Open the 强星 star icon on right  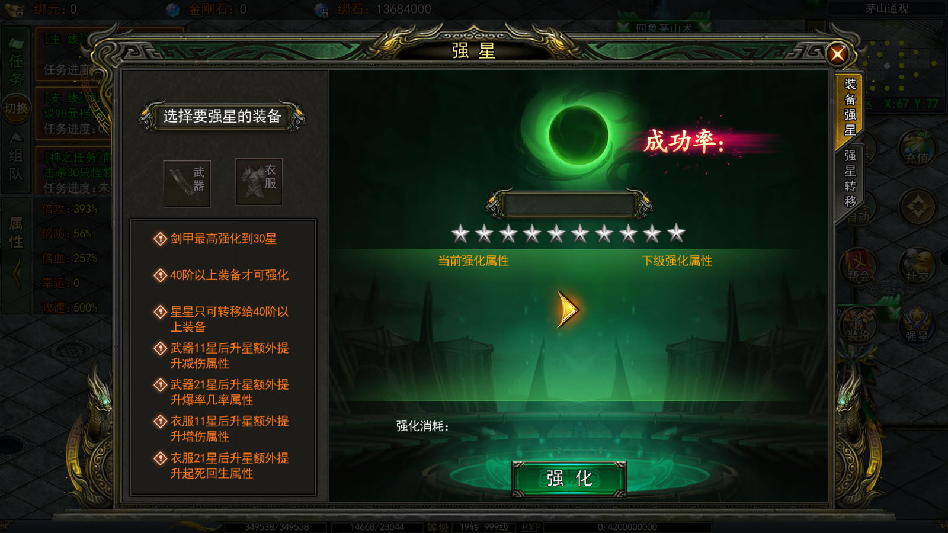pyautogui.click(x=917, y=325)
